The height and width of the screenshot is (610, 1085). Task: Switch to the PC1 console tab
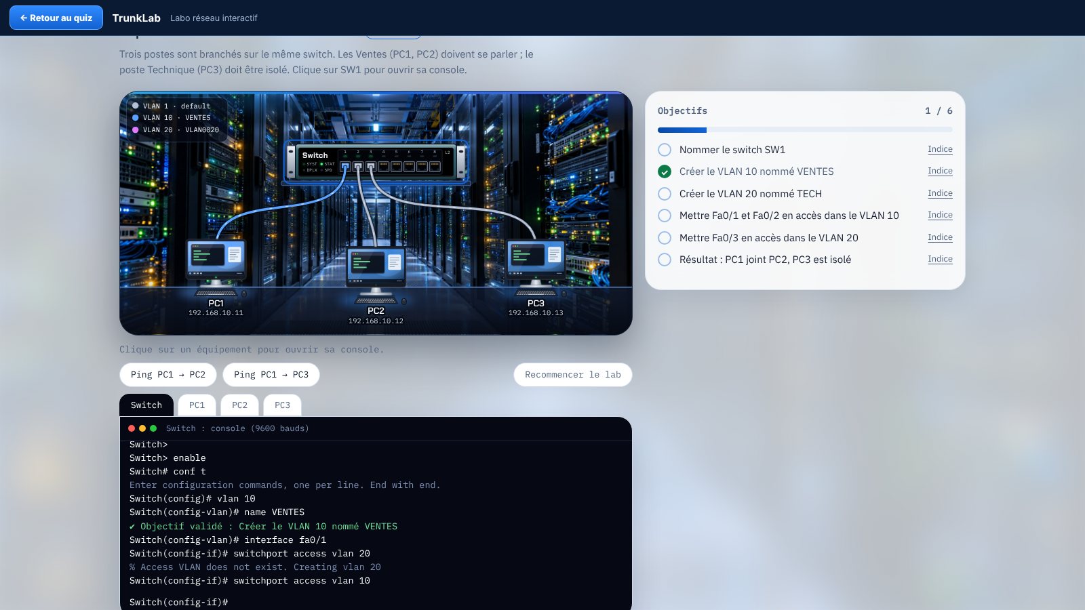click(x=197, y=405)
